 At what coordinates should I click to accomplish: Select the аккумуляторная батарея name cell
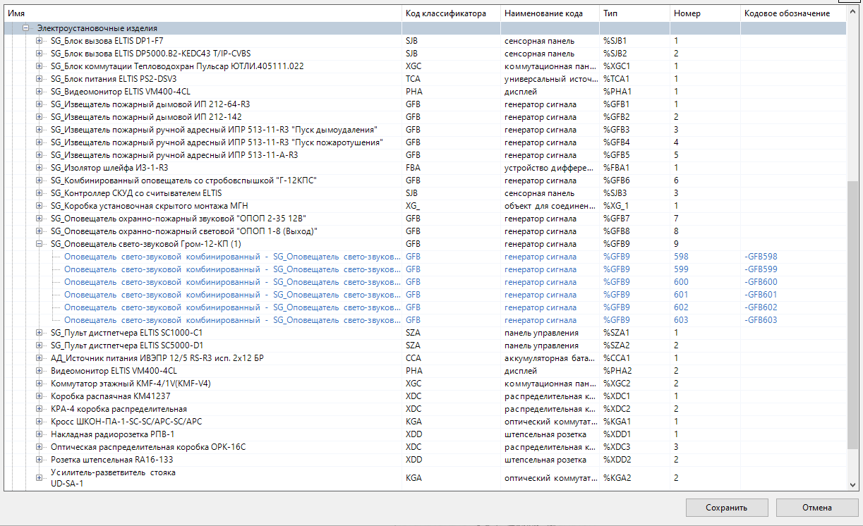tap(550, 358)
